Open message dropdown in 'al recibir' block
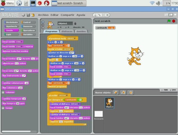Image resolution: width=178 pixels, height=135 pixels. coord(63,95)
